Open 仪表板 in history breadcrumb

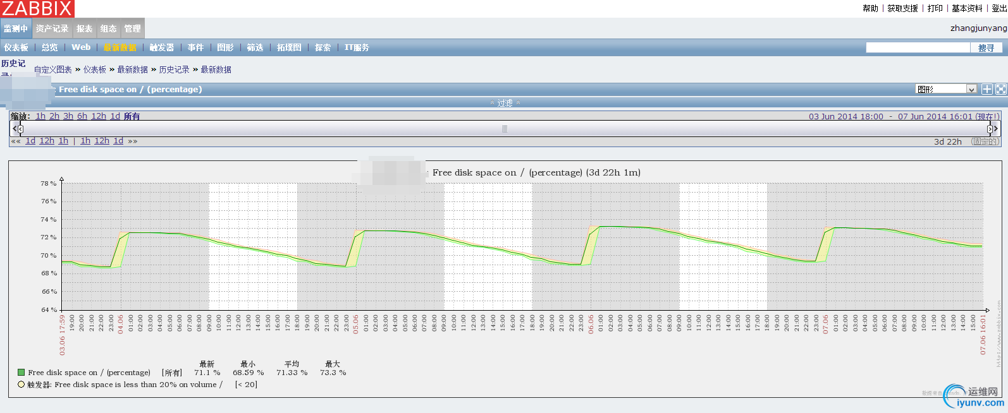tap(95, 69)
